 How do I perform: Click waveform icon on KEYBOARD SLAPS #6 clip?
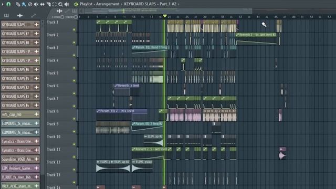pyautogui.click(x=36, y=69)
